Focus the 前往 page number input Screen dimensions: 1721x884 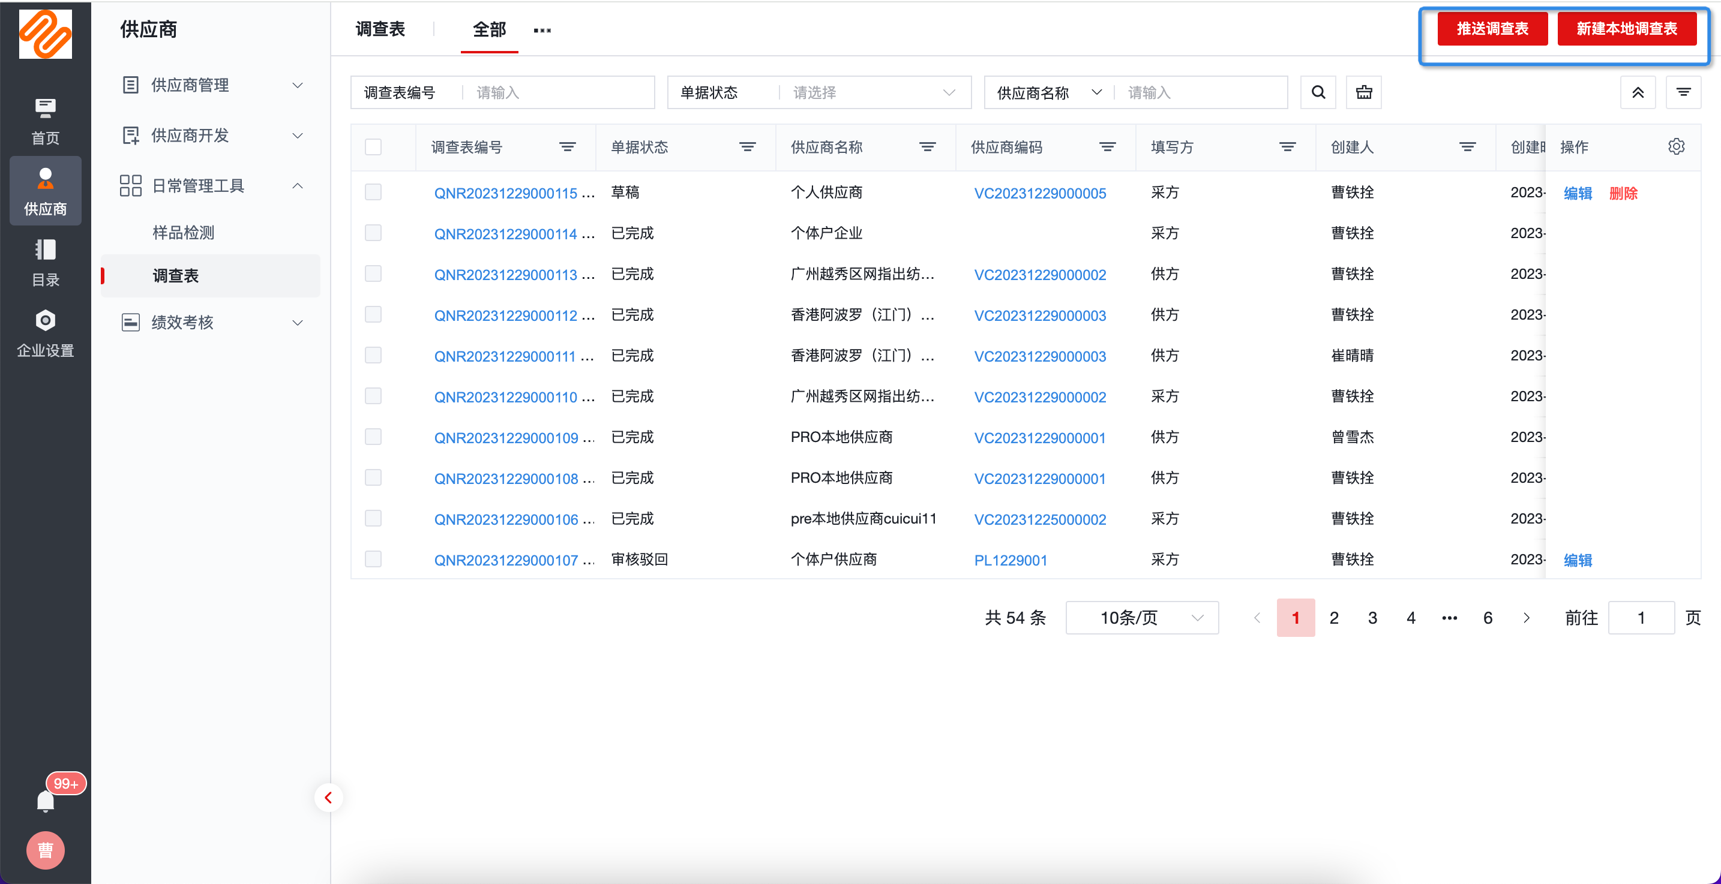pyautogui.click(x=1641, y=618)
